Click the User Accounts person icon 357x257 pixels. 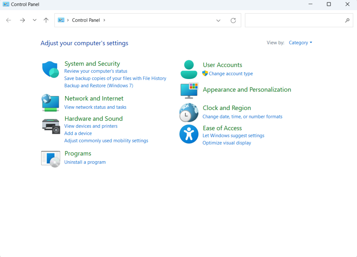tap(189, 69)
